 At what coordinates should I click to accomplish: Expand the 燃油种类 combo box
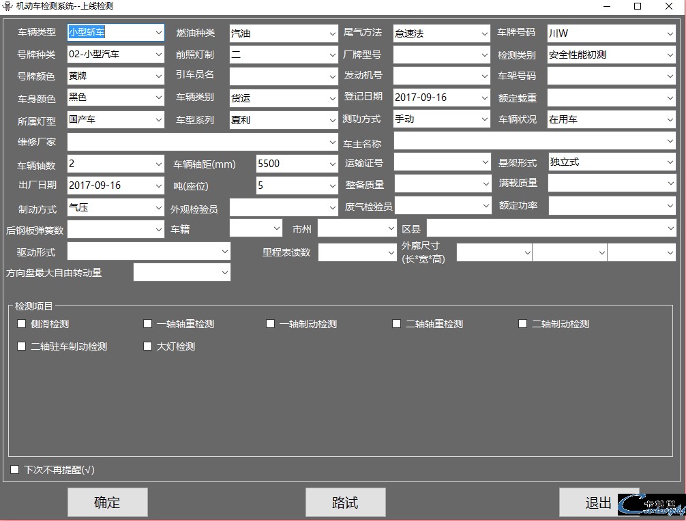(332, 33)
